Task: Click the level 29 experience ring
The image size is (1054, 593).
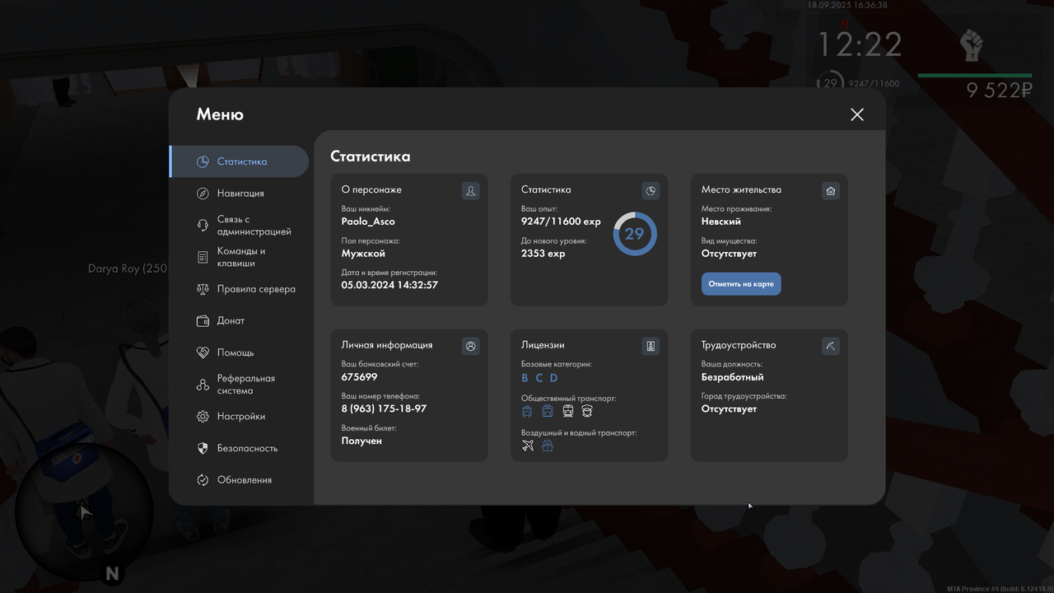Action: [635, 234]
